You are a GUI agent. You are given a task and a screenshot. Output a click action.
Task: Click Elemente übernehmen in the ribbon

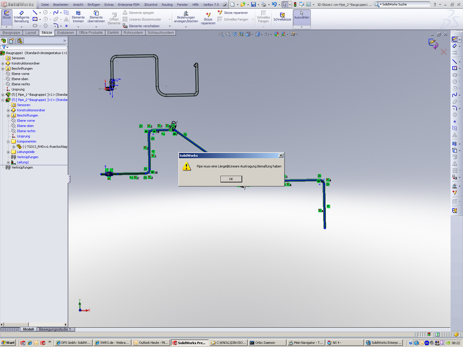(96, 17)
